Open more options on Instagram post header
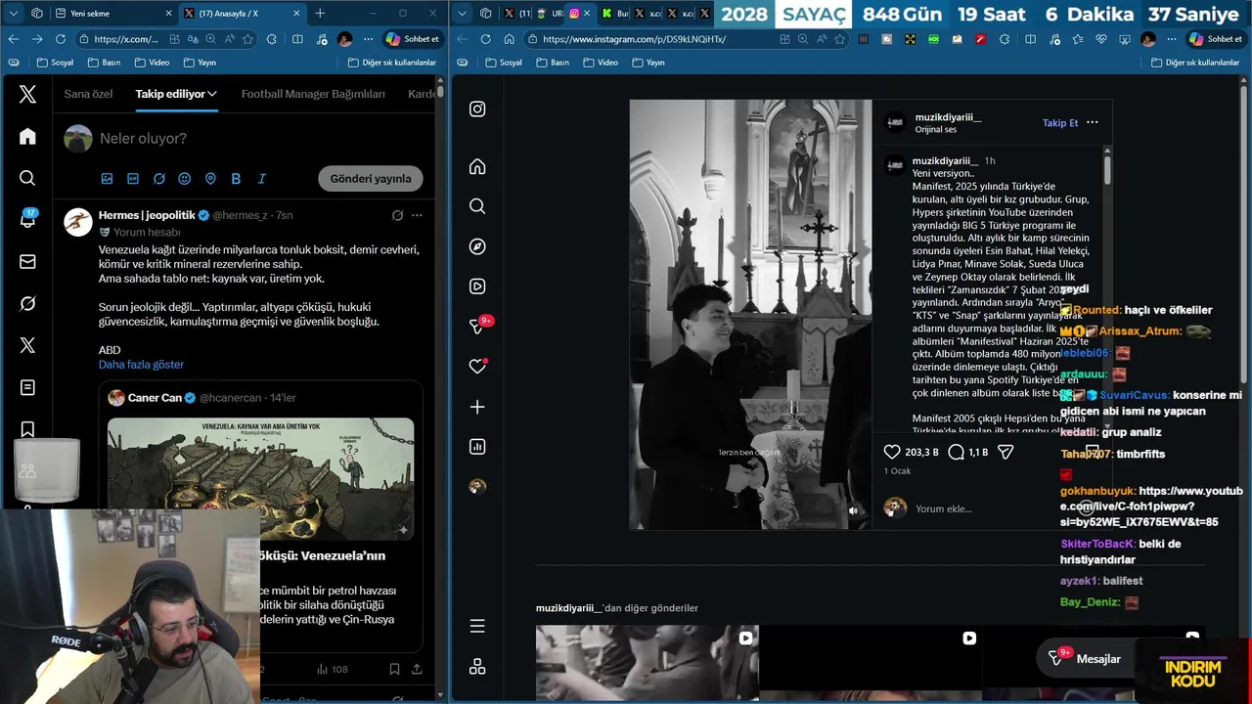This screenshot has width=1252, height=704. click(x=1093, y=122)
